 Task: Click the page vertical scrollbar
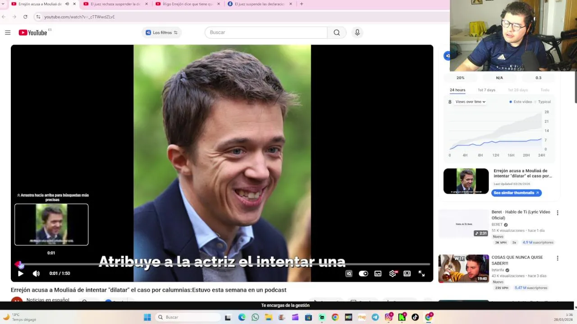[x=575, y=88]
